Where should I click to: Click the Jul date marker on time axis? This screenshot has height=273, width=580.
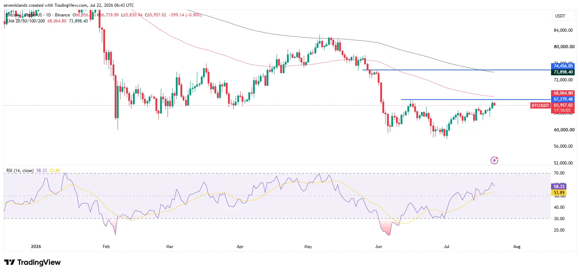coord(446,247)
